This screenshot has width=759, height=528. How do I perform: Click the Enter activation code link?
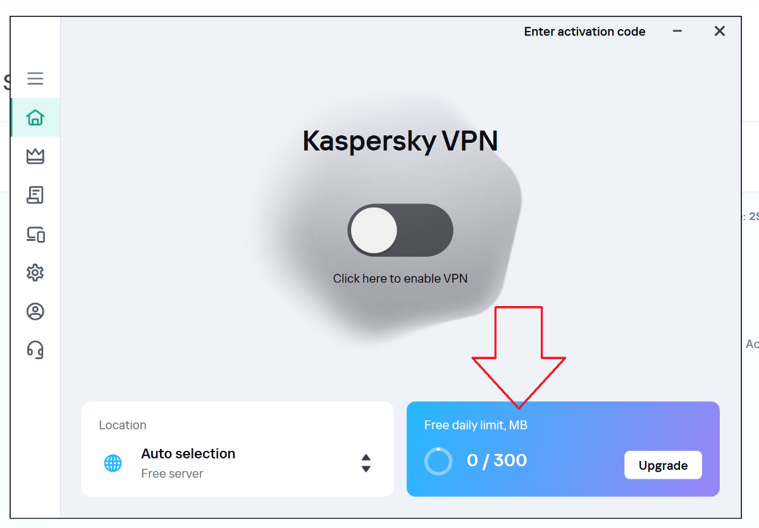tap(584, 32)
